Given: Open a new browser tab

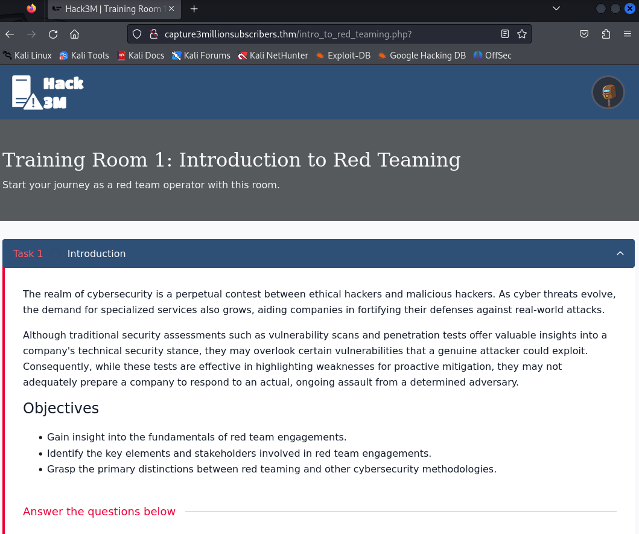Looking at the screenshot, I should coord(194,9).
